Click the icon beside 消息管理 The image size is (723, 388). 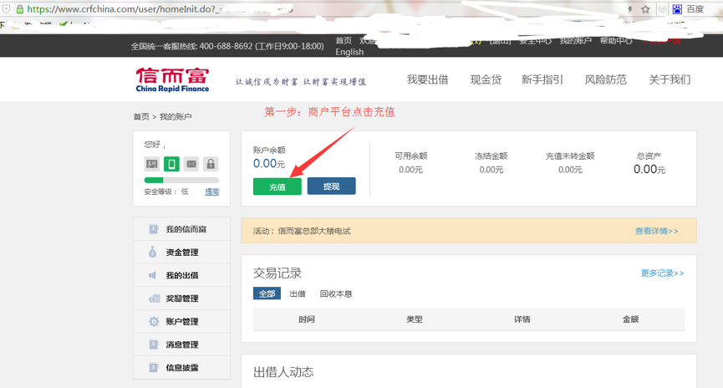coord(154,345)
